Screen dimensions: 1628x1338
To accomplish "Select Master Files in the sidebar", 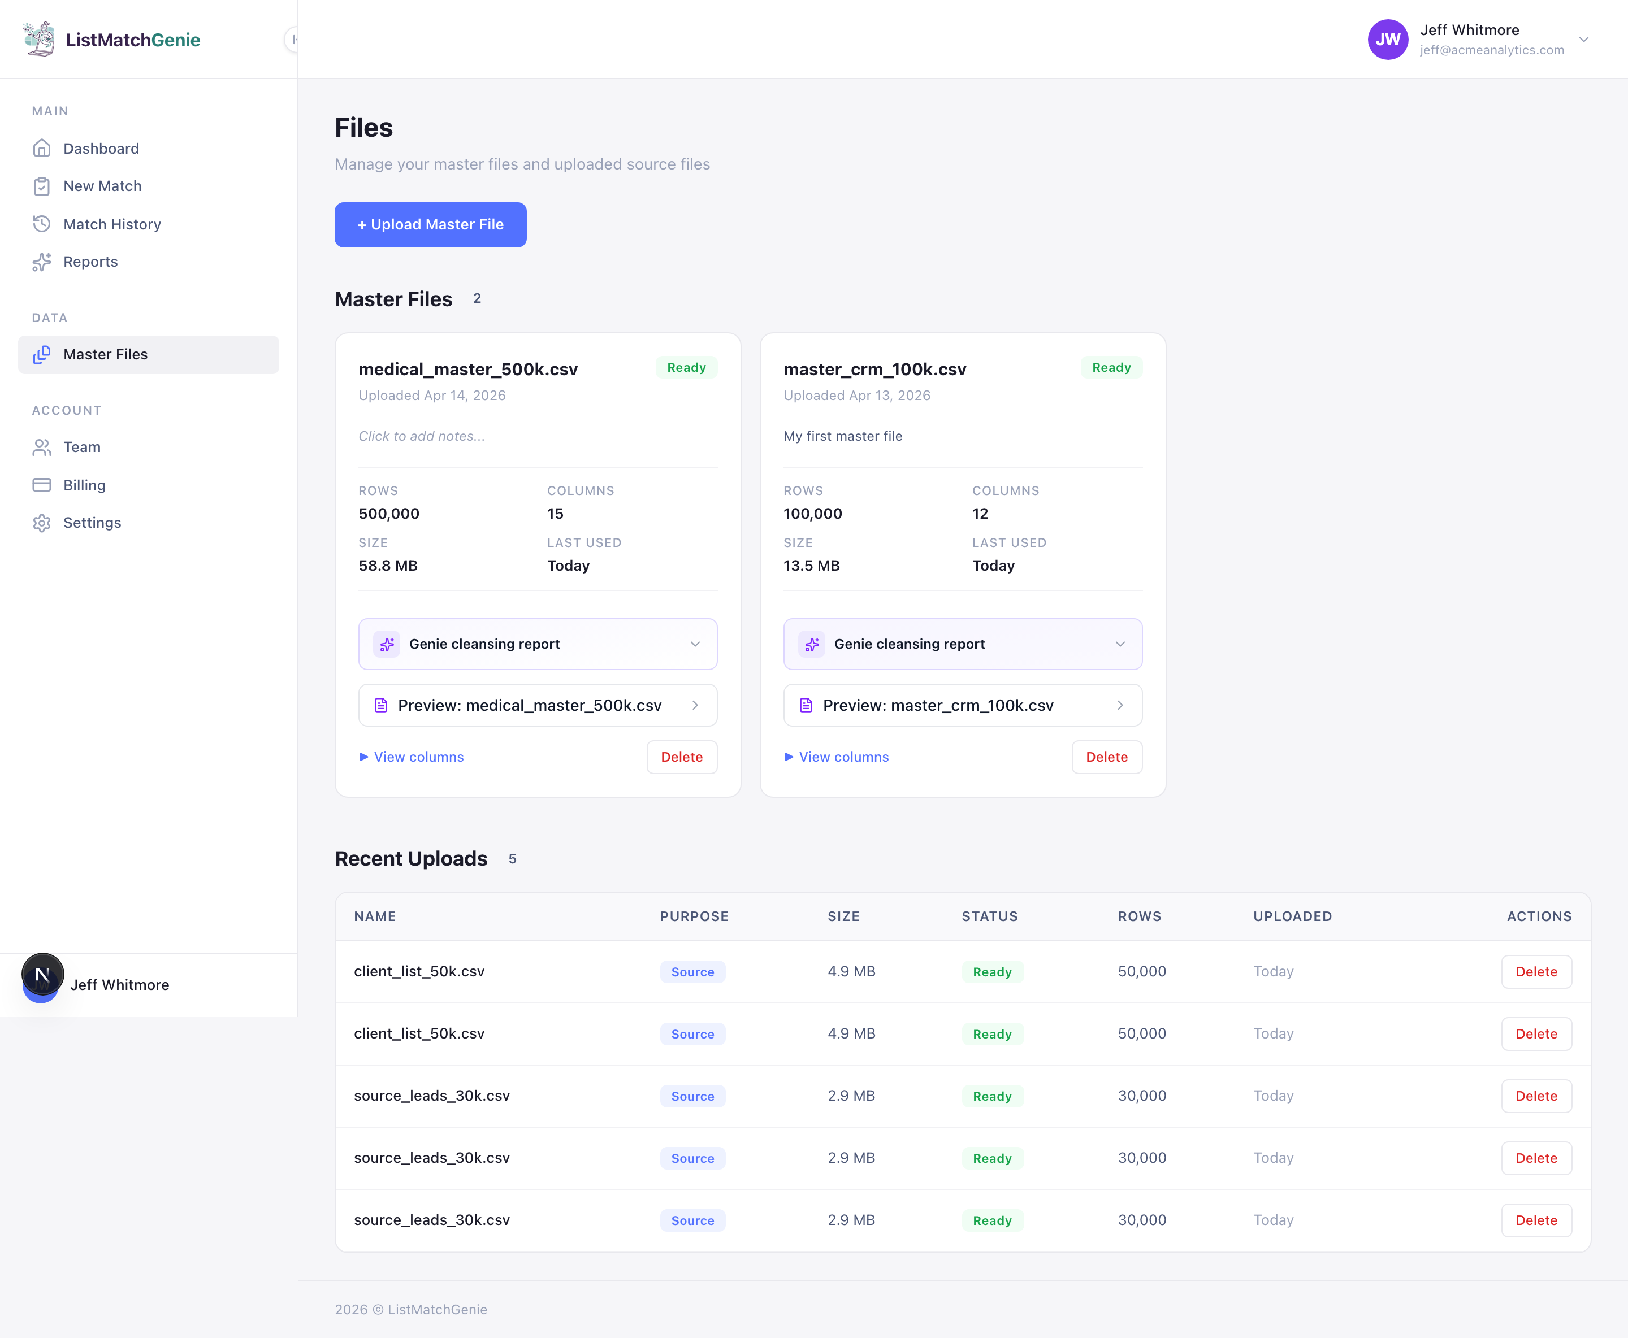I will tap(105, 354).
